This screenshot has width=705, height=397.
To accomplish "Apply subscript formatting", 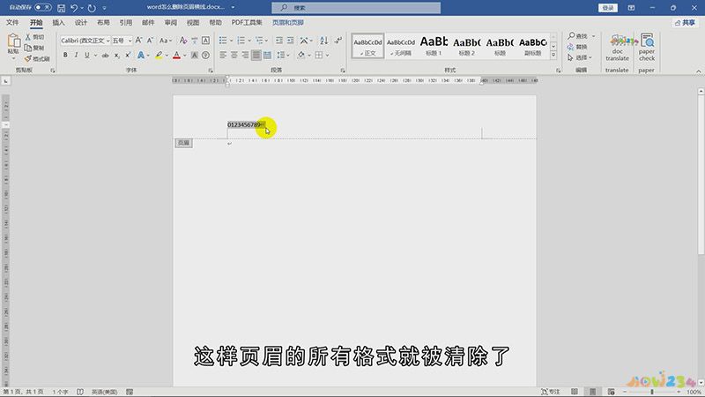I will click(x=117, y=56).
